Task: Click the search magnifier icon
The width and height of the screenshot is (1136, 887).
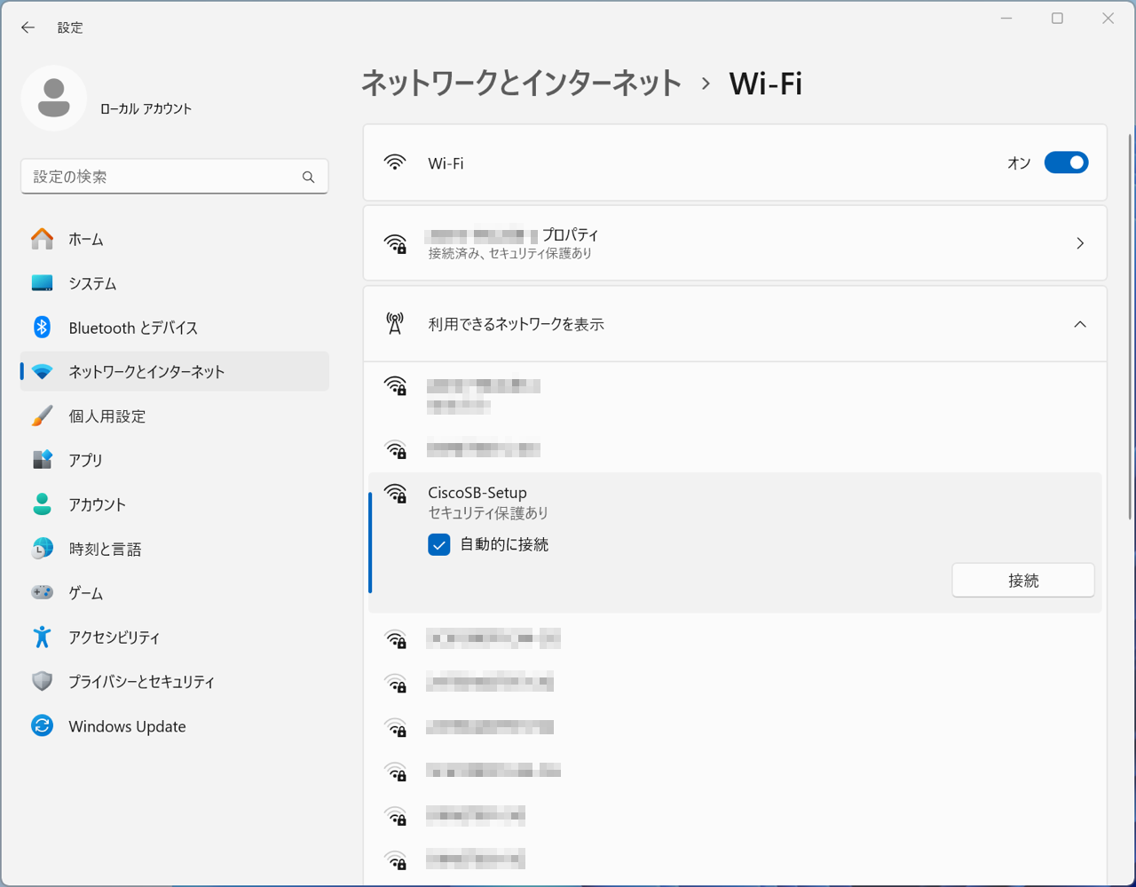Action: [308, 177]
